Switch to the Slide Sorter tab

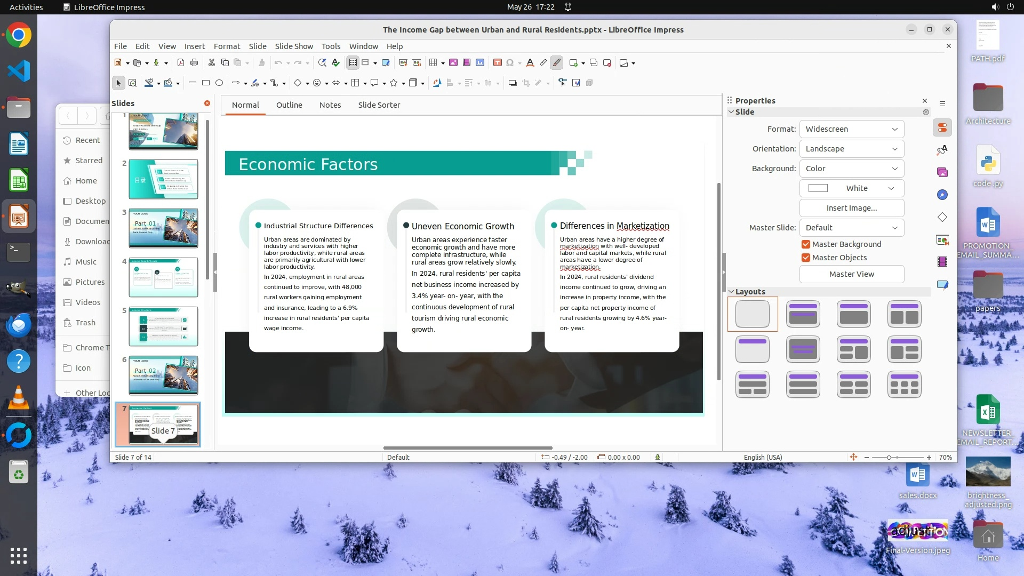[x=379, y=105]
